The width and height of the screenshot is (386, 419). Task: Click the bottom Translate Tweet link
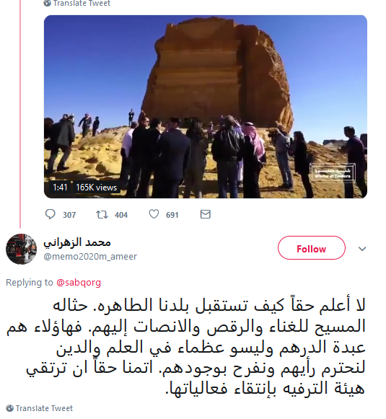click(x=44, y=408)
